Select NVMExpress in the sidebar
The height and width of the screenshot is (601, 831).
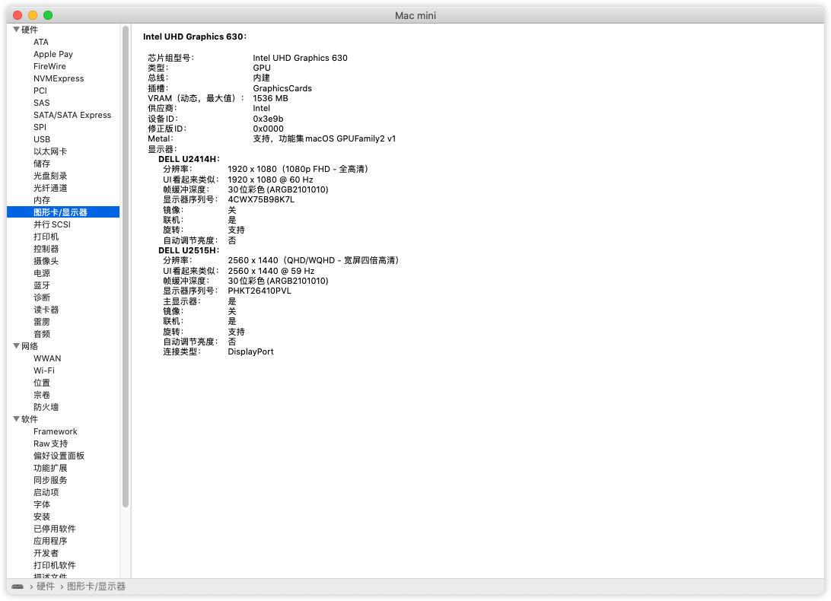(59, 78)
